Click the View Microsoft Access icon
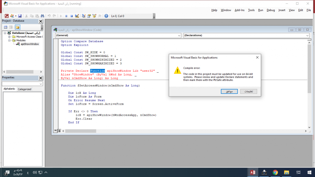Screen dimensions: 315x177 click(7, 16)
